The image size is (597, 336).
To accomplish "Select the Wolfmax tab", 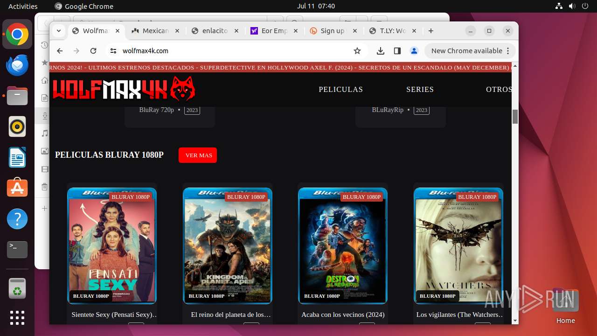I will 96,31.
